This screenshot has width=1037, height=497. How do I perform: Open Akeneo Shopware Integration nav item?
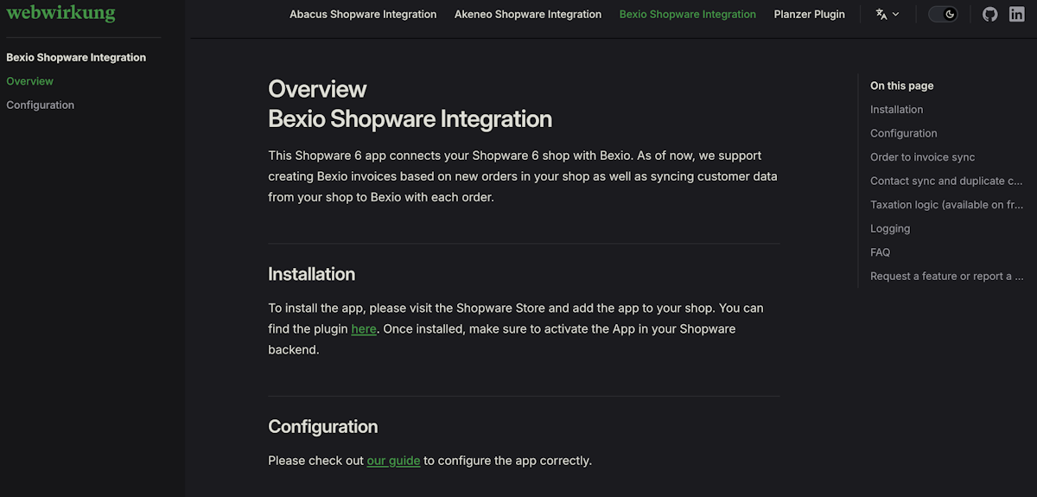tap(528, 14)
